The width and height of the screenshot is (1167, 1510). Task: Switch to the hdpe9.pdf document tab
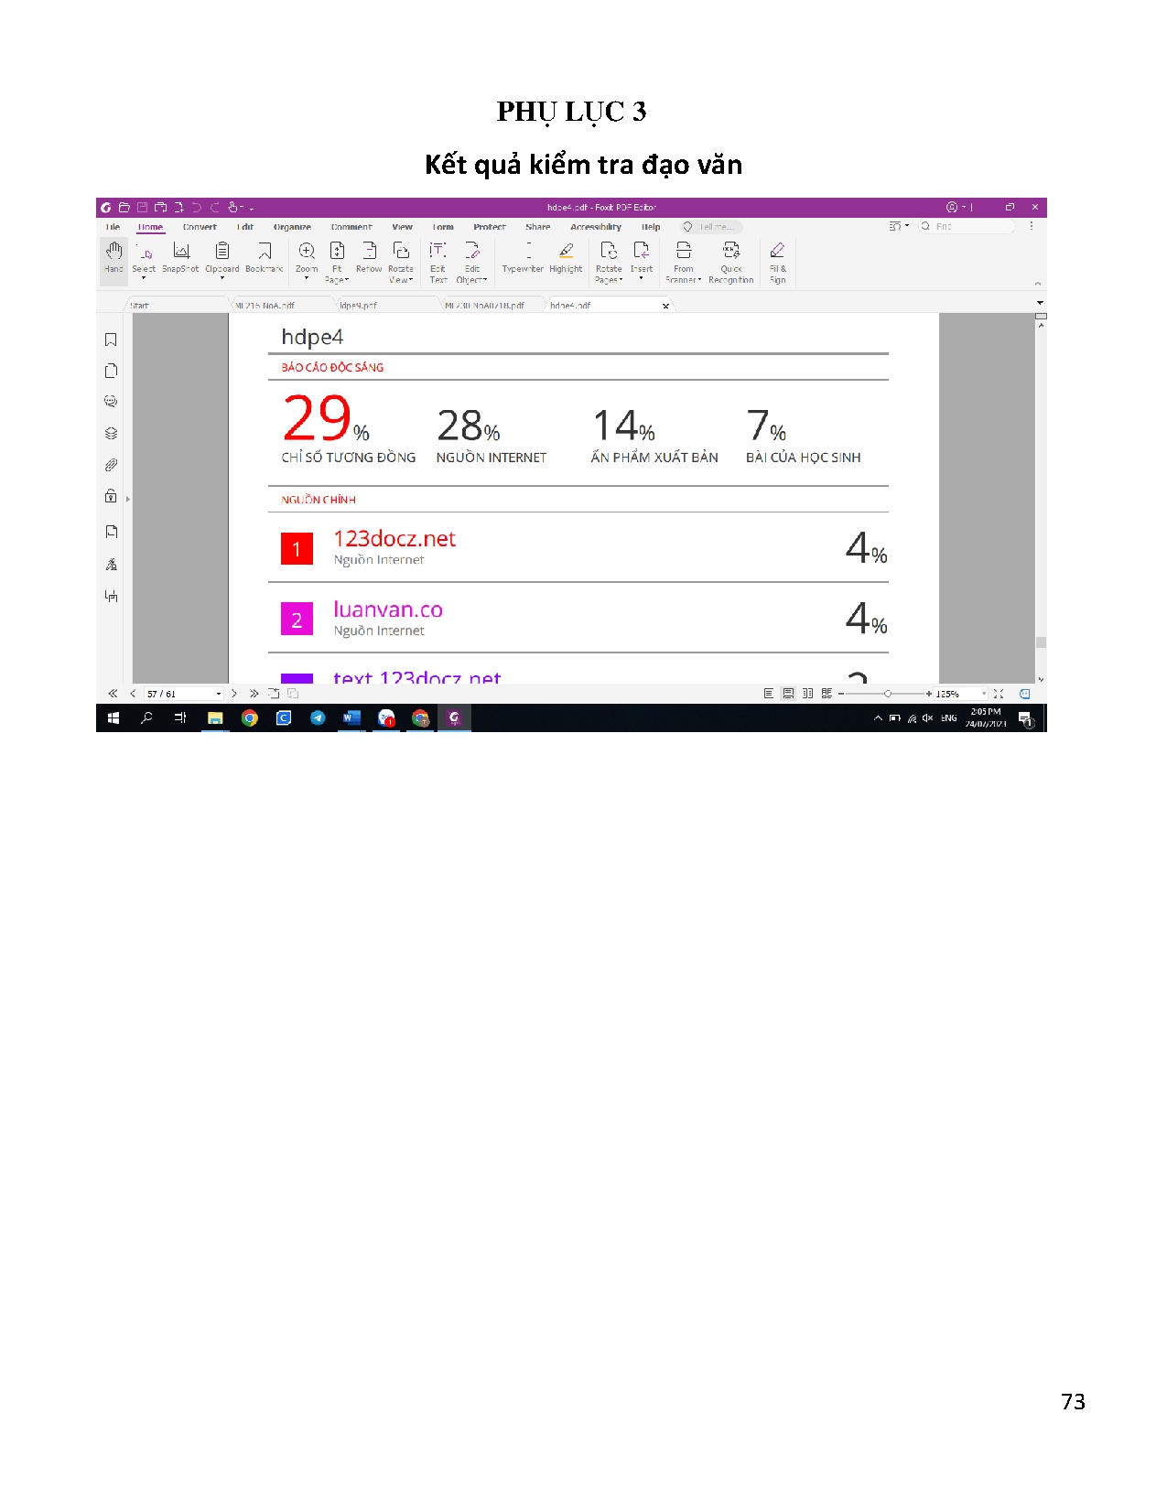(358, 306)
